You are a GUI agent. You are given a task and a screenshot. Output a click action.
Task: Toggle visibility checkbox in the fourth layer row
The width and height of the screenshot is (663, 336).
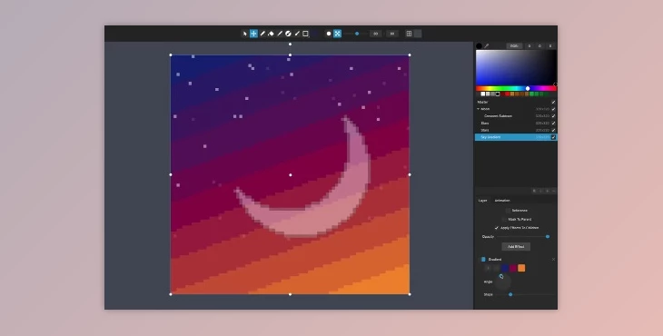point(553,123)
